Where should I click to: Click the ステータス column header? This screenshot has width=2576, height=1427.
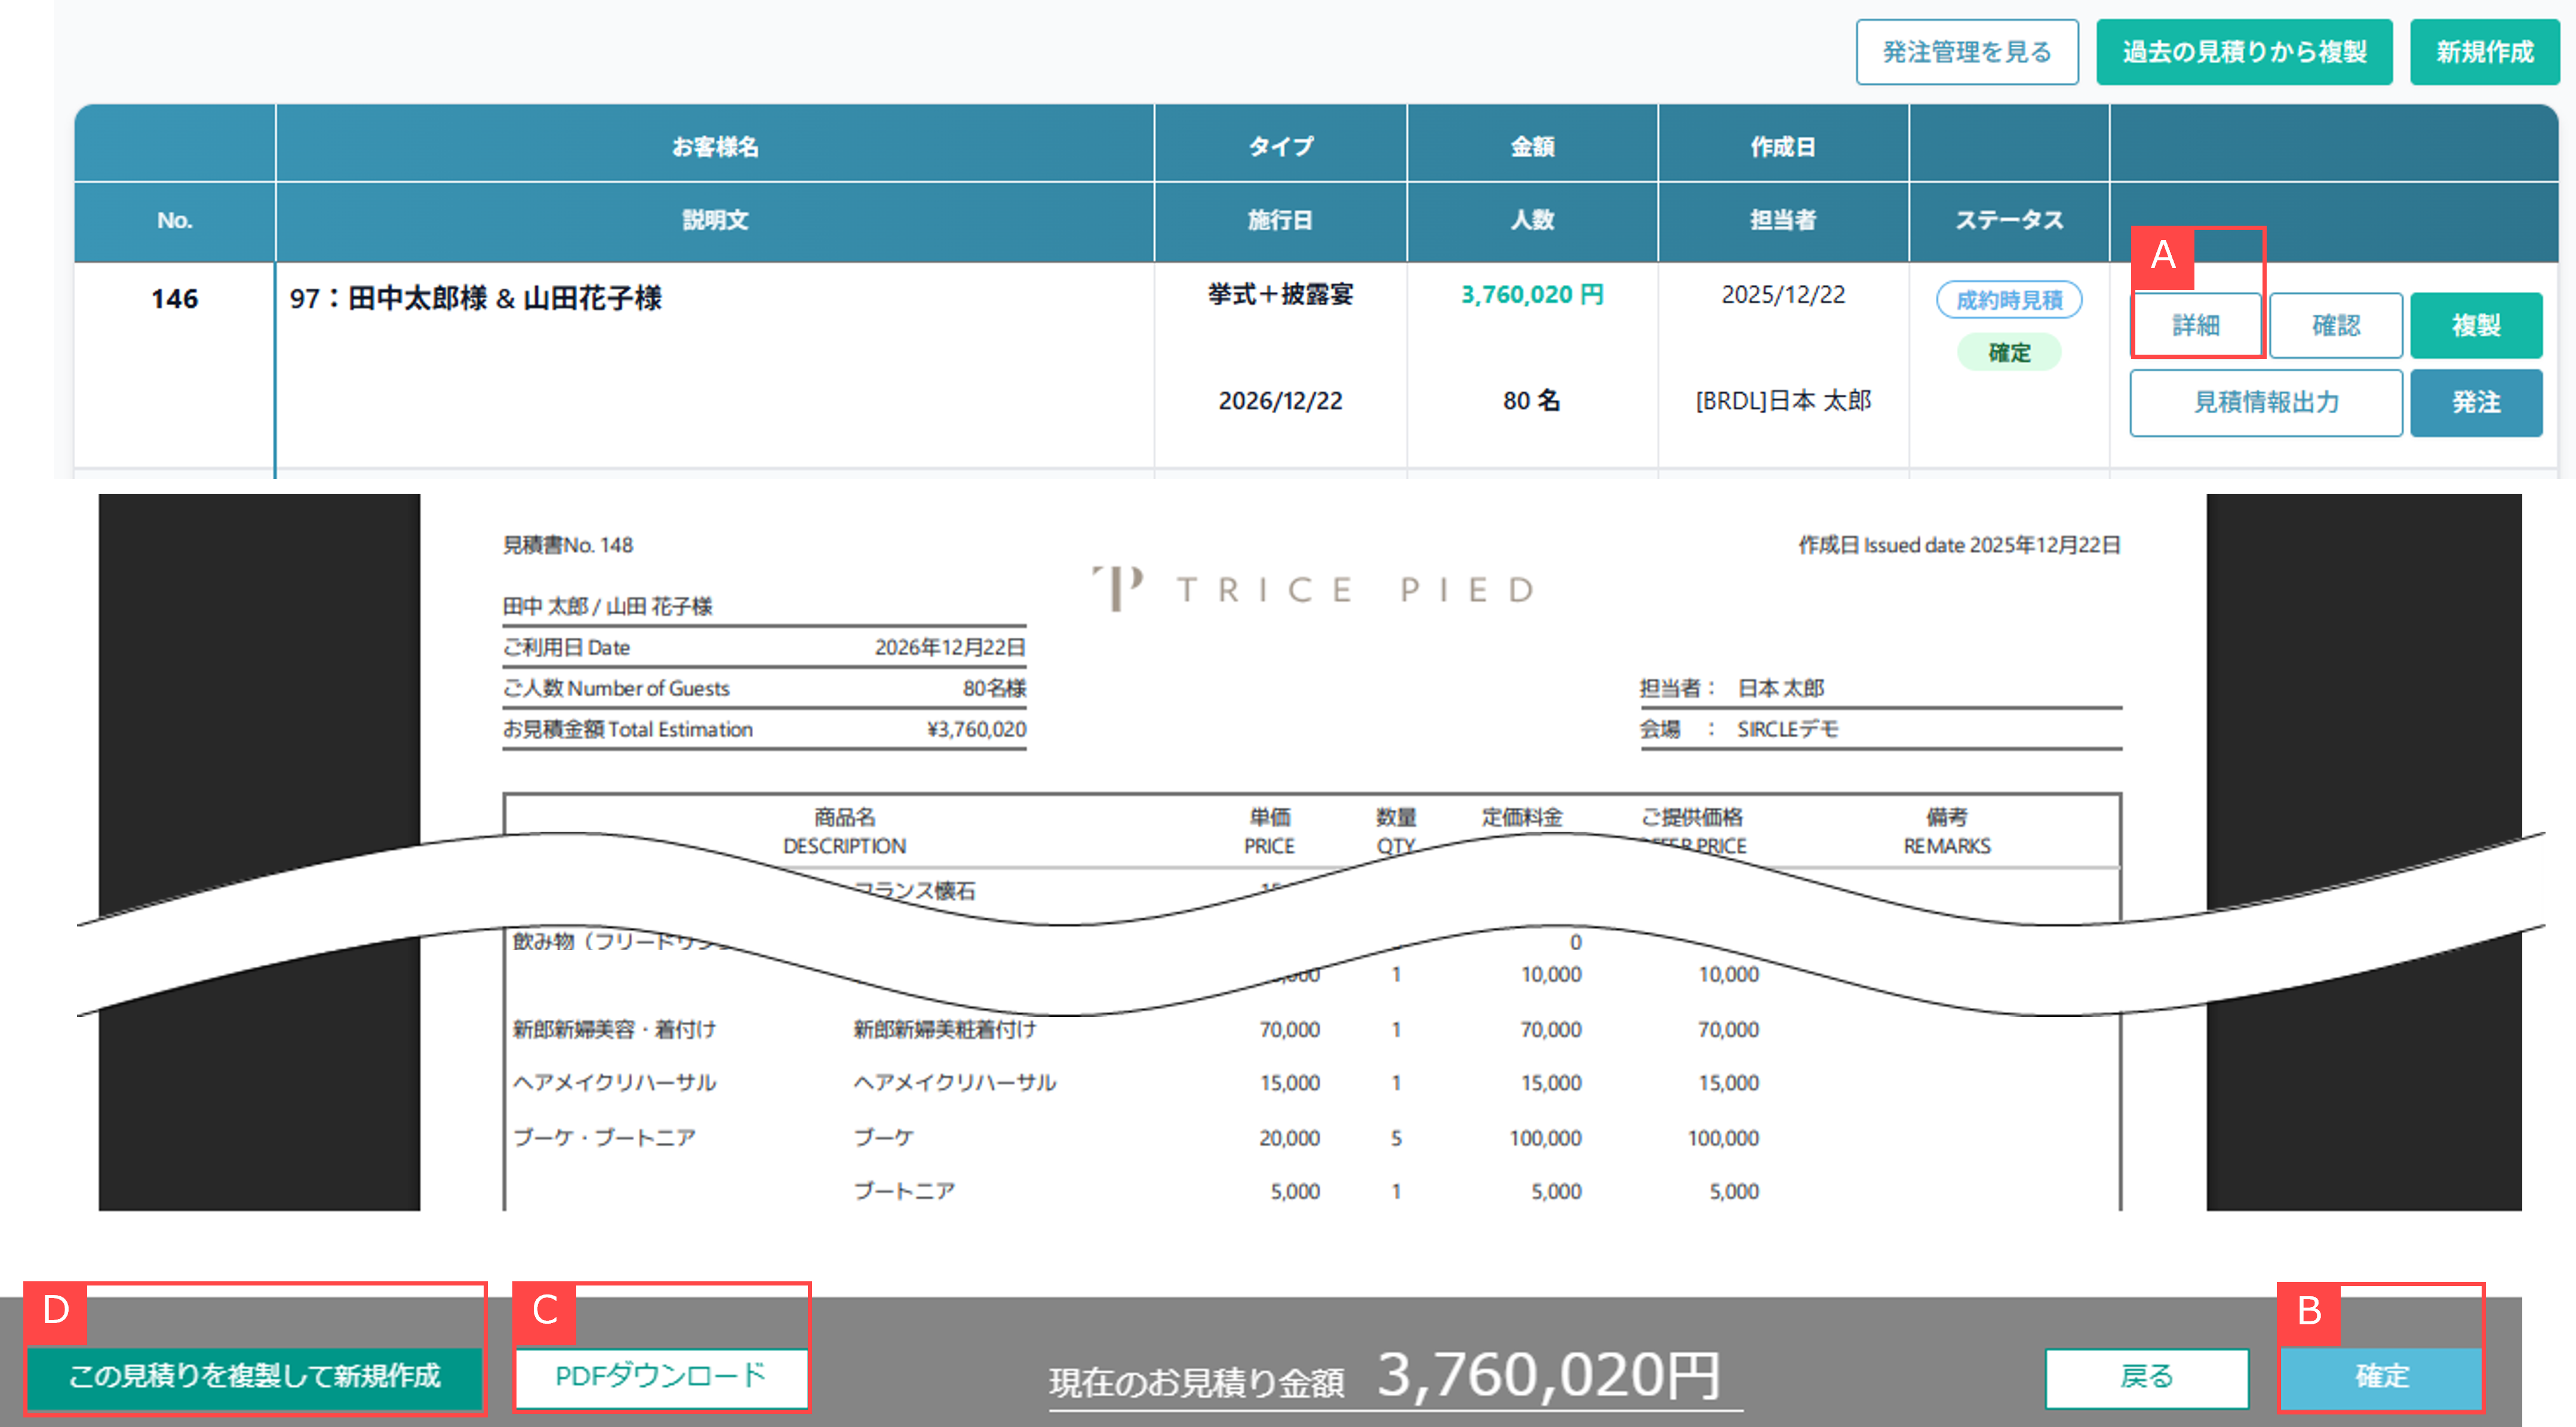click(2008, 220)
